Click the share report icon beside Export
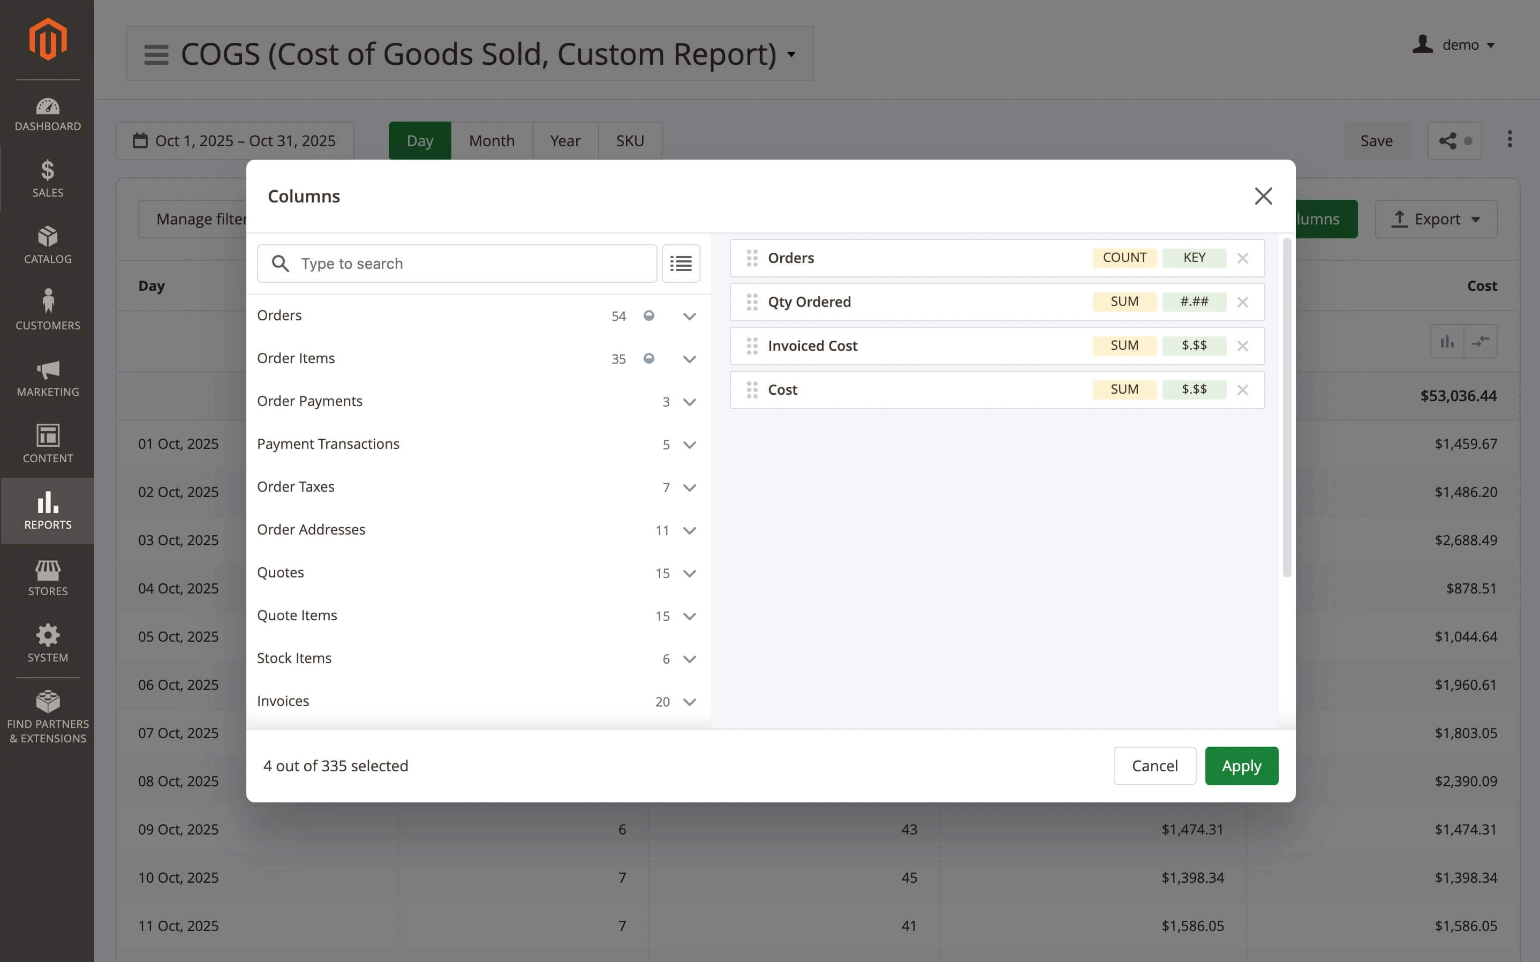Image resolution: width=1540 pixels, height=962 pixels. click(1455, 140)
